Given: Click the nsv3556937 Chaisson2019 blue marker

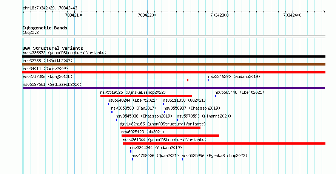Looking at the screenshot, I should 164,112.
